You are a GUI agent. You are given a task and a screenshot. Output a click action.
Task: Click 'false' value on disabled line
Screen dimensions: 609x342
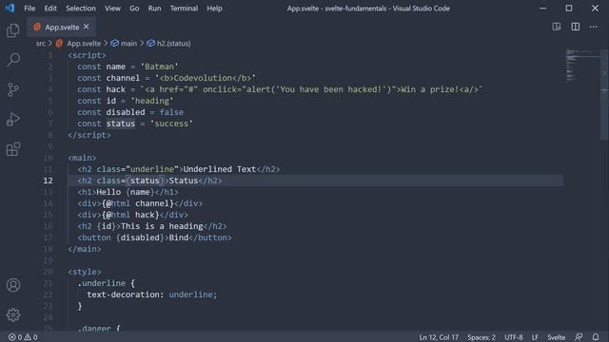click(171, 112)
